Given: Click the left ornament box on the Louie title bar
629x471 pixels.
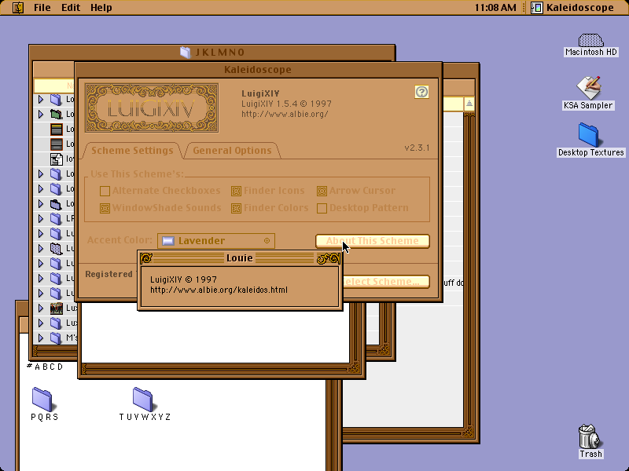Looking at the screenshot, I should (146, 258).
